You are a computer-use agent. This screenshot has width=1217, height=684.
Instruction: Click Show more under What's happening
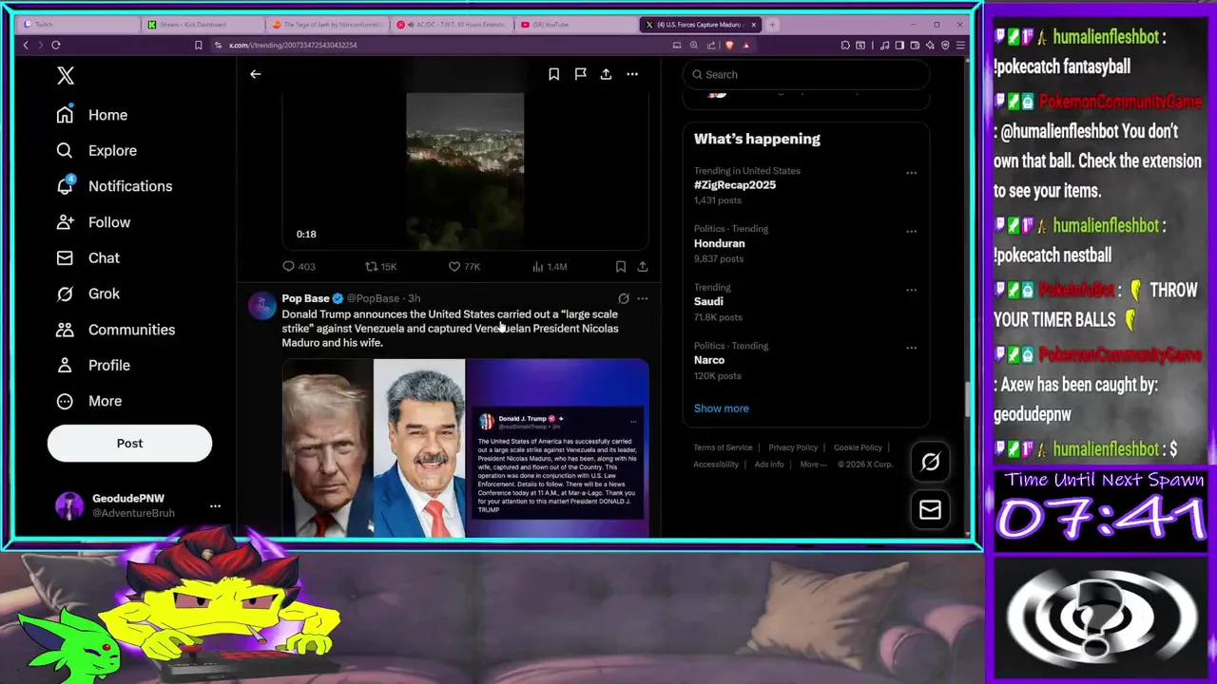click(722, 408)
